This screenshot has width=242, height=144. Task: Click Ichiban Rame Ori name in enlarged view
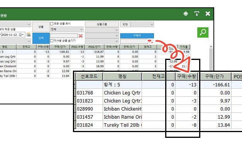pyautogui.click(x=122, y=117)
